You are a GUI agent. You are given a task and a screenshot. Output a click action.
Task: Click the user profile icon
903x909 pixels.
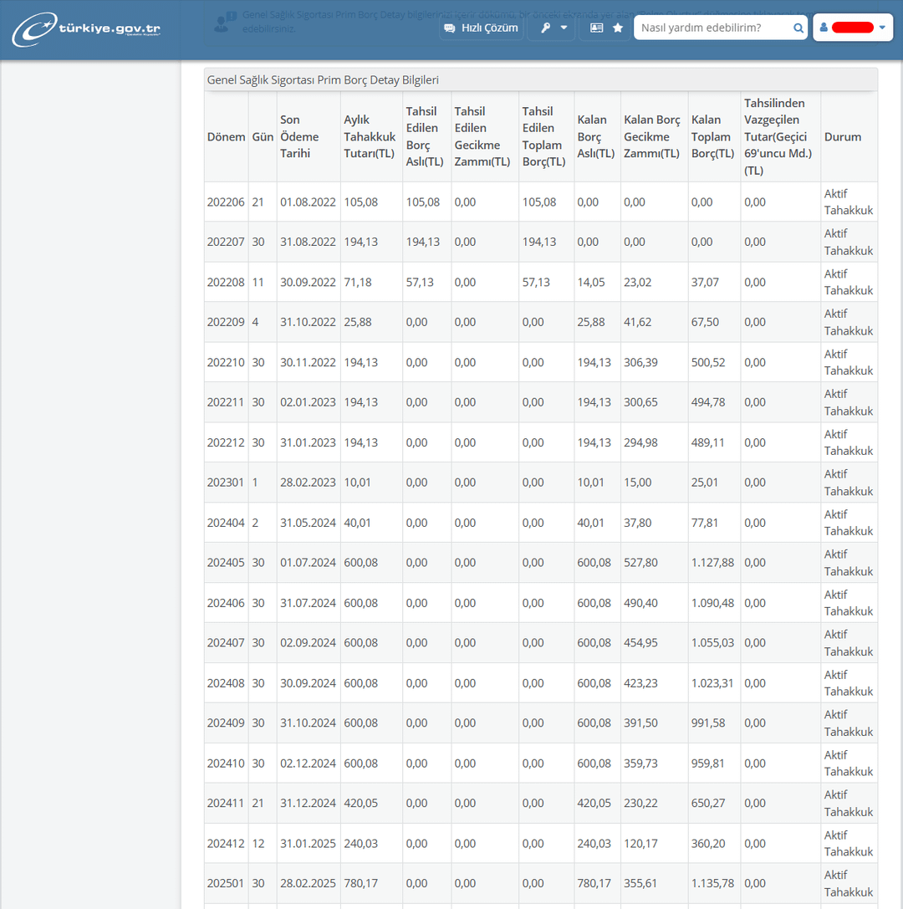(x=824, y=28)
